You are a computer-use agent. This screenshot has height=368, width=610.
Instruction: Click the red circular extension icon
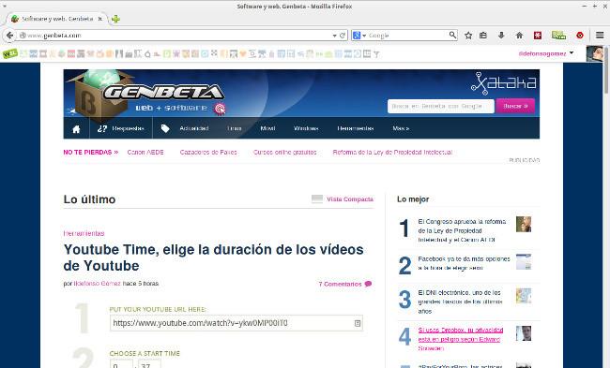(580, 36)
